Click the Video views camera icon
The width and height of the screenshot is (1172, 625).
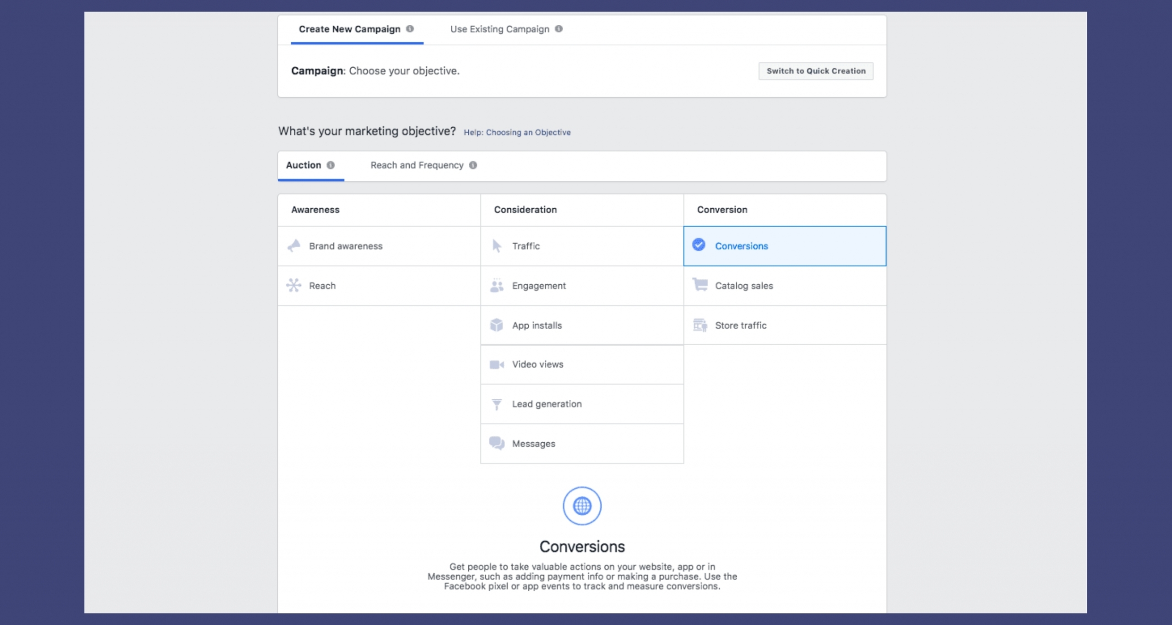pyautogui.click(x=497, y=364)
